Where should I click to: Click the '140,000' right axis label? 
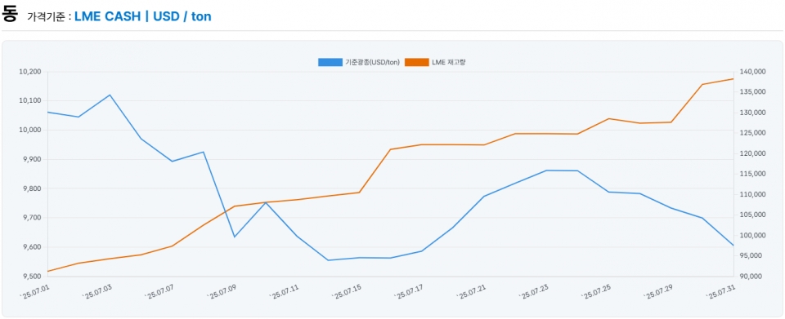(x=752, y=72)
